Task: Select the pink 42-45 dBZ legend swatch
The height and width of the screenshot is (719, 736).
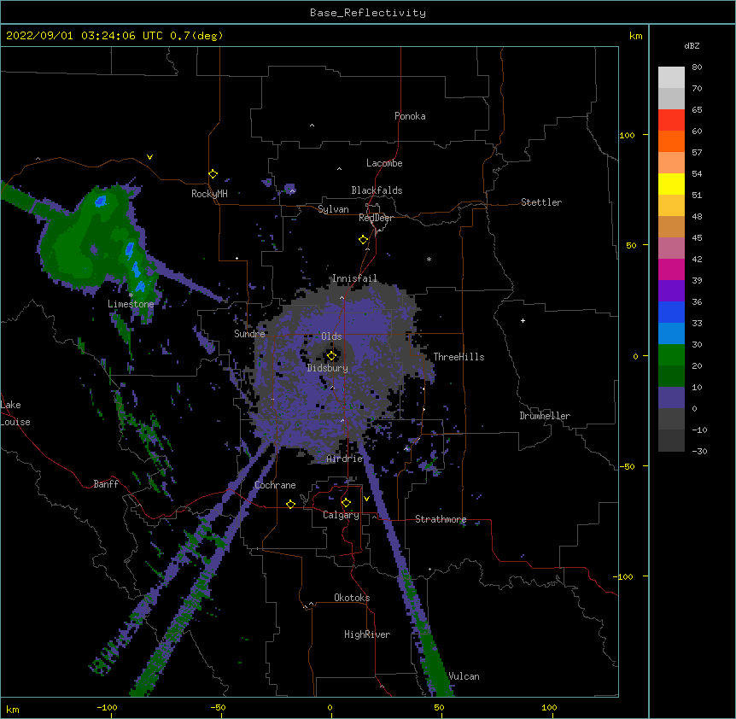Action: pyautogui.click(x=671, y=248)
